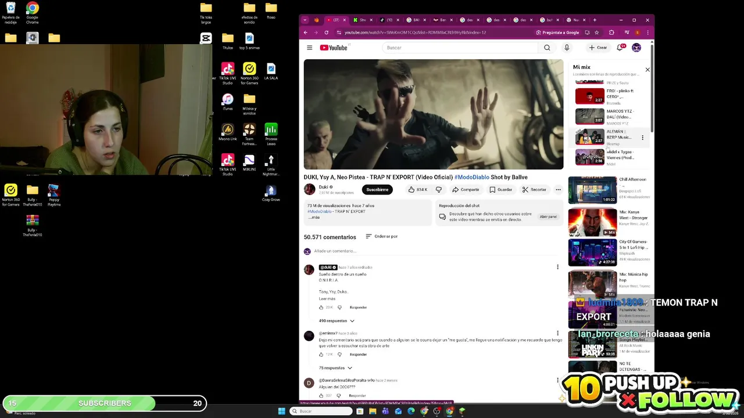Open the YouTube hamburger guide menu
Image resolution: width=744 pixels, height=418 pixels.
(x=309, y=48)
